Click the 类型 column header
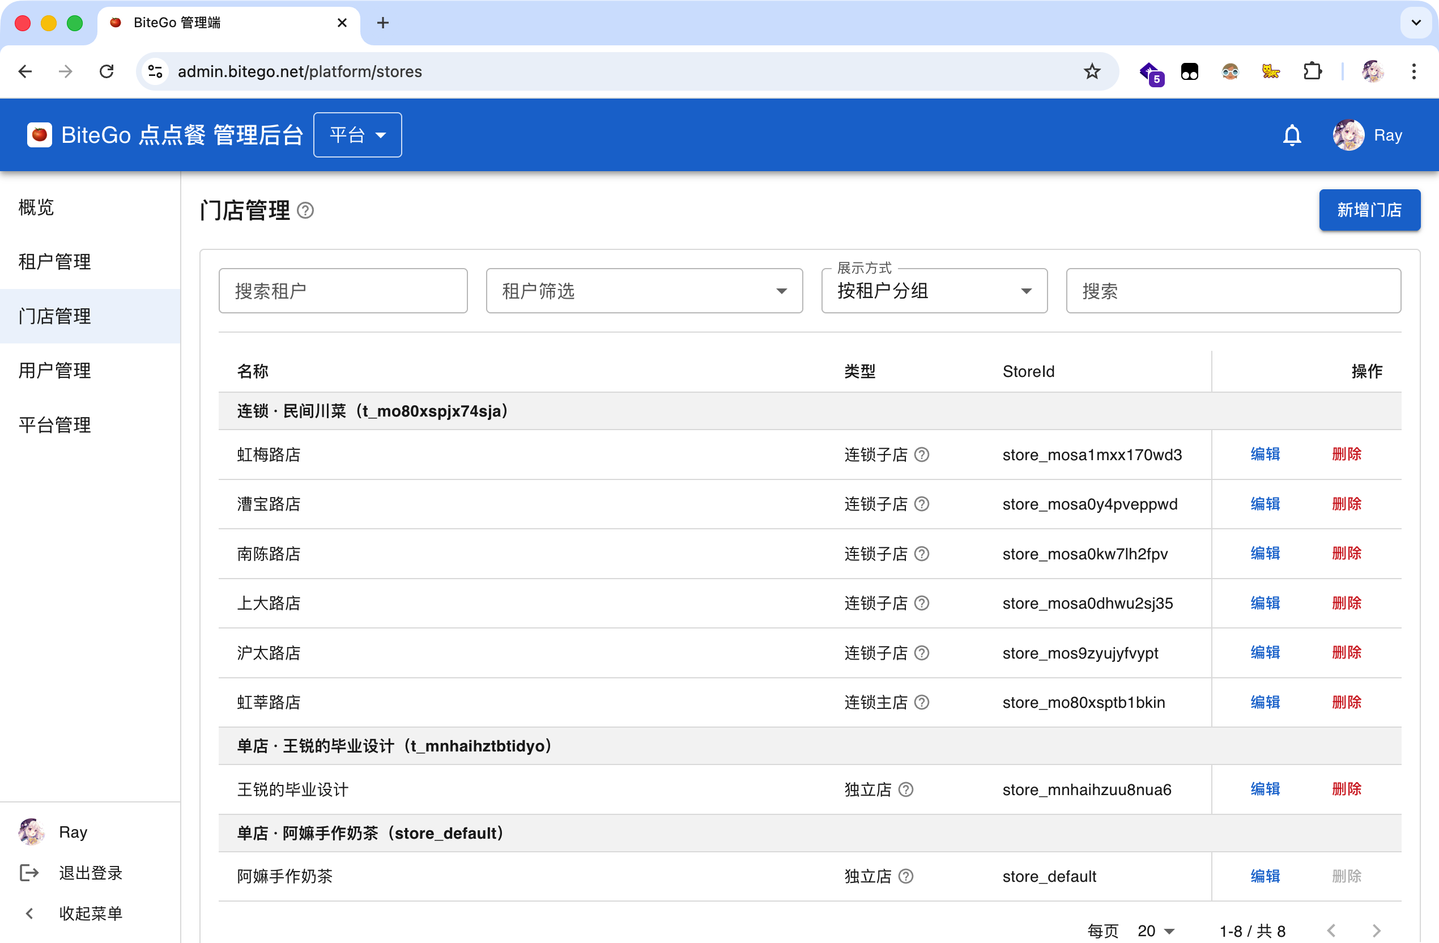 (x=860, y=371)
